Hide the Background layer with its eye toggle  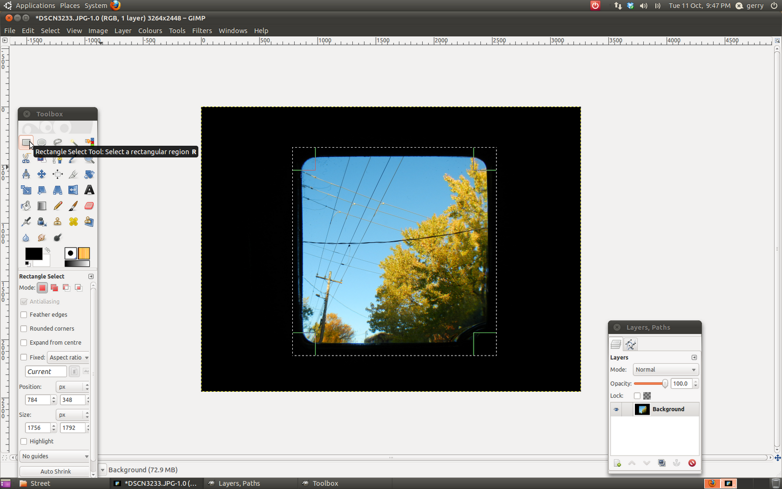coord(616,409)
